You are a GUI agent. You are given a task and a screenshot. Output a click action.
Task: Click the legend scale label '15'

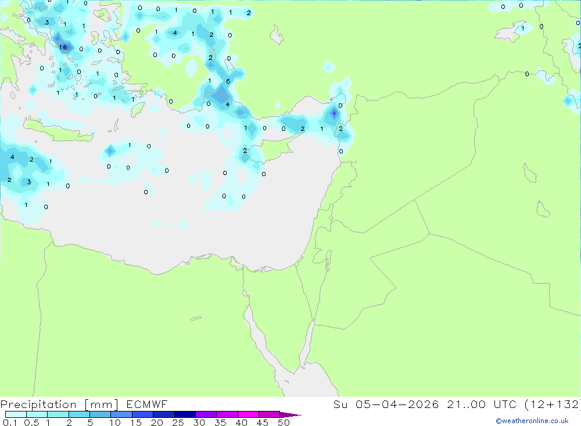(135, 423)
